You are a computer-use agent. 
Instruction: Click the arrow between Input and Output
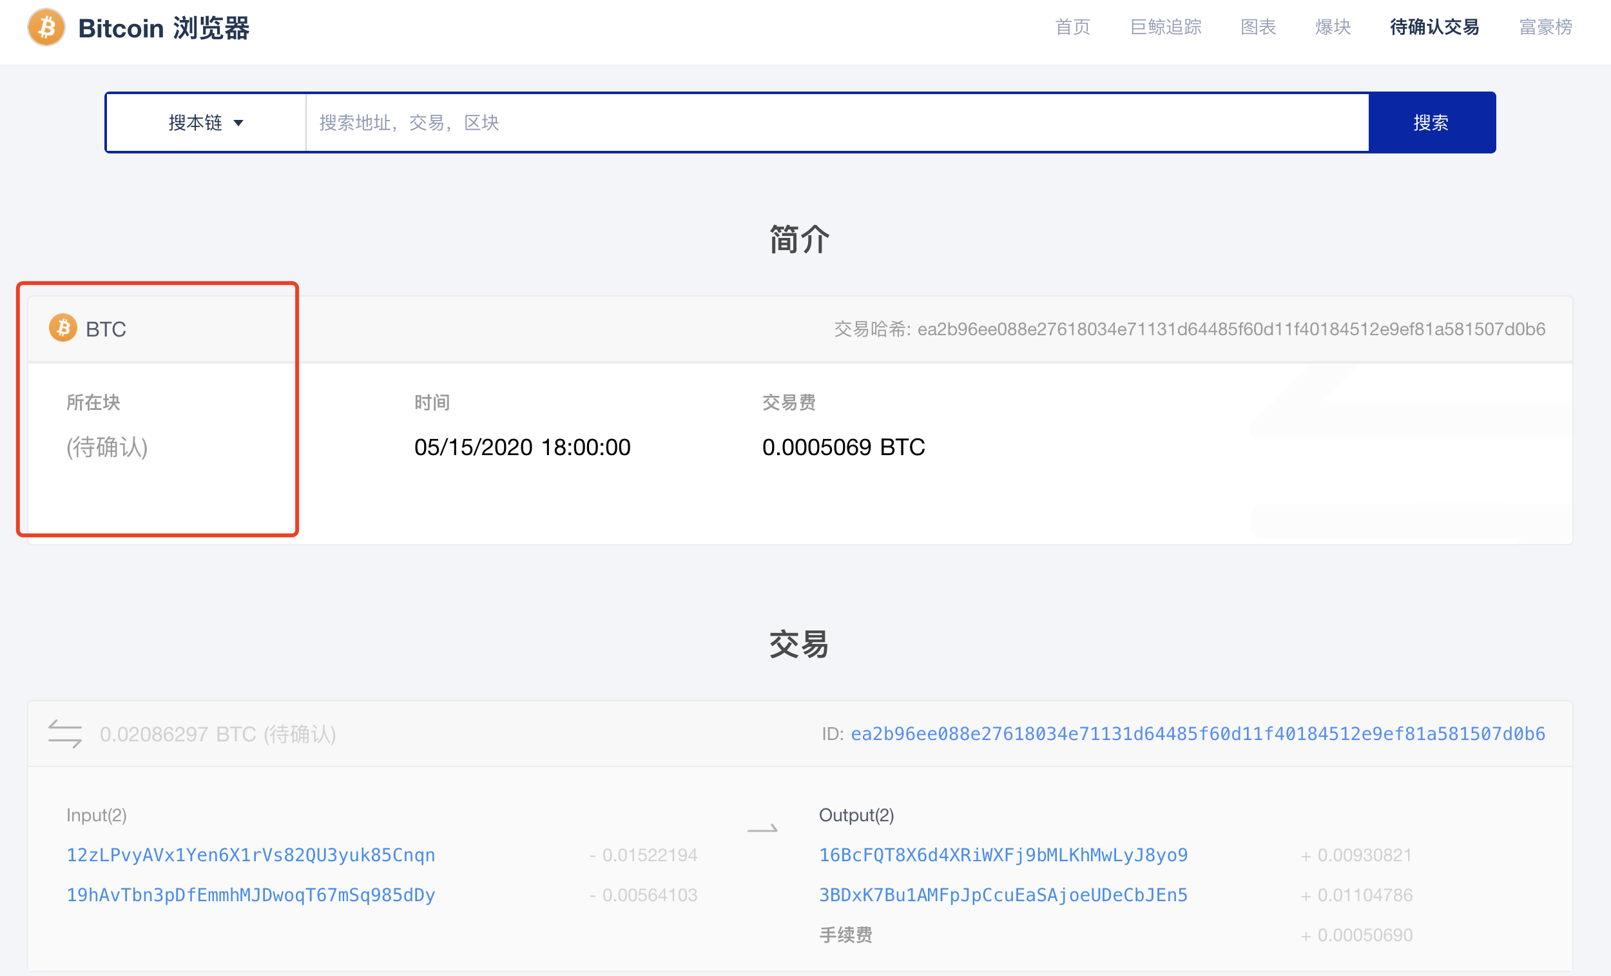click(x=762, y=829)
